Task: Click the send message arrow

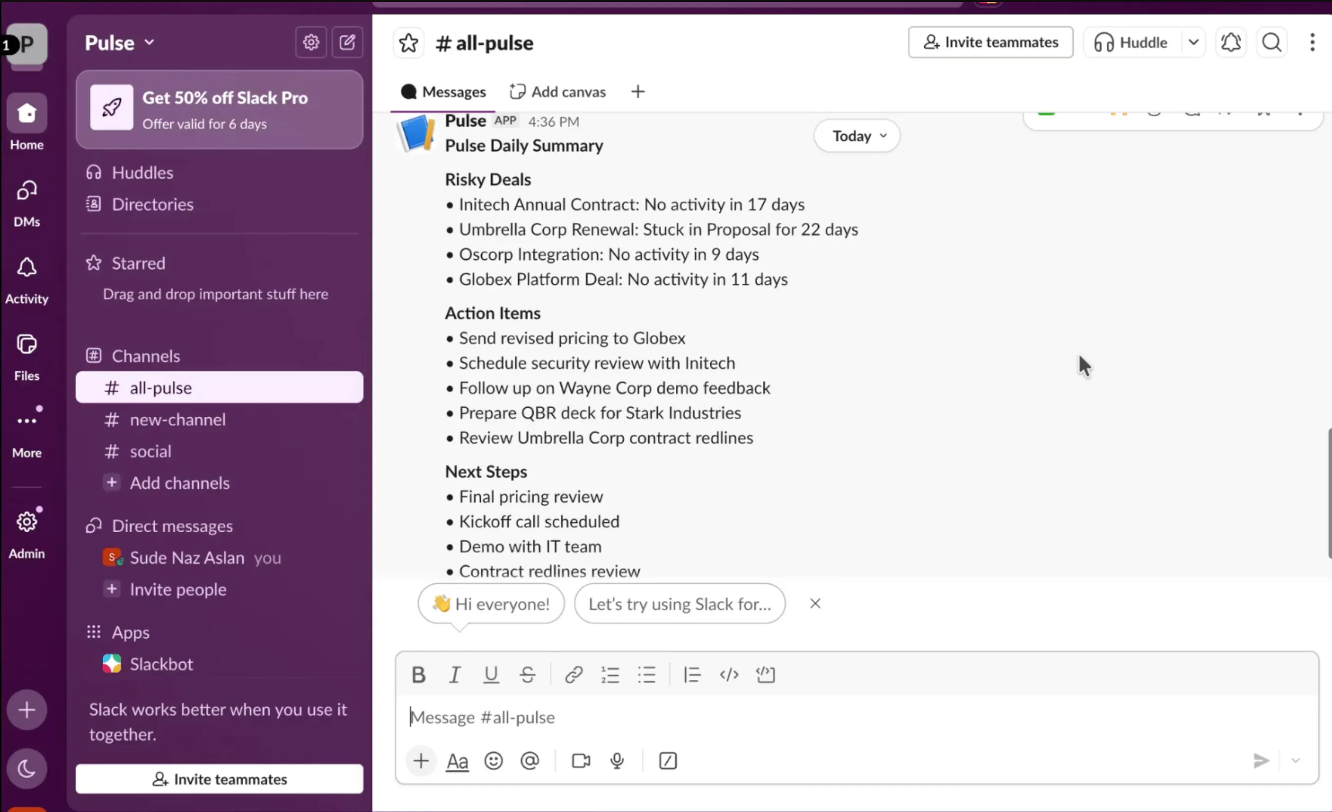Action: point(1261,760)
